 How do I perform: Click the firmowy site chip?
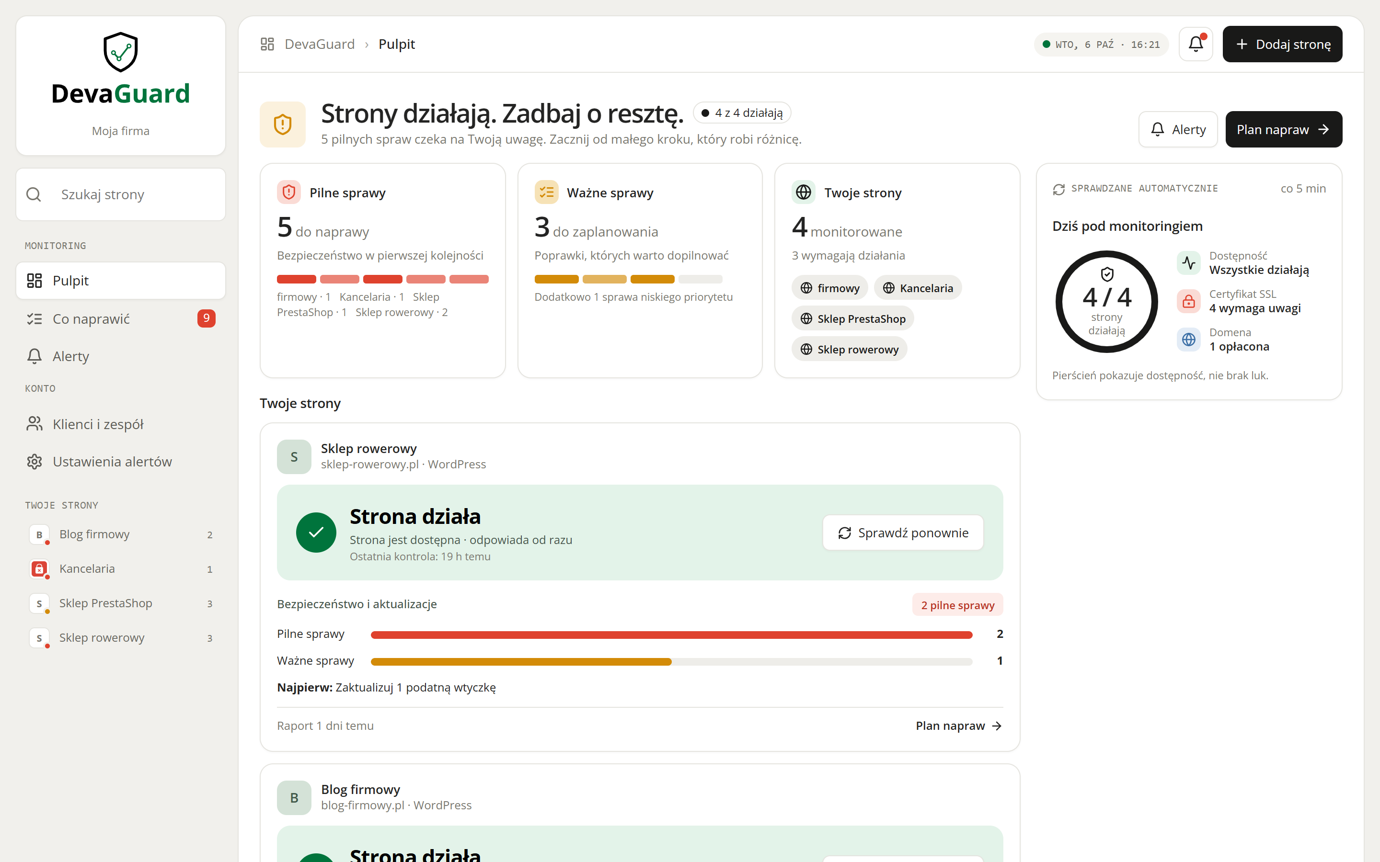[x=830, y=288]
